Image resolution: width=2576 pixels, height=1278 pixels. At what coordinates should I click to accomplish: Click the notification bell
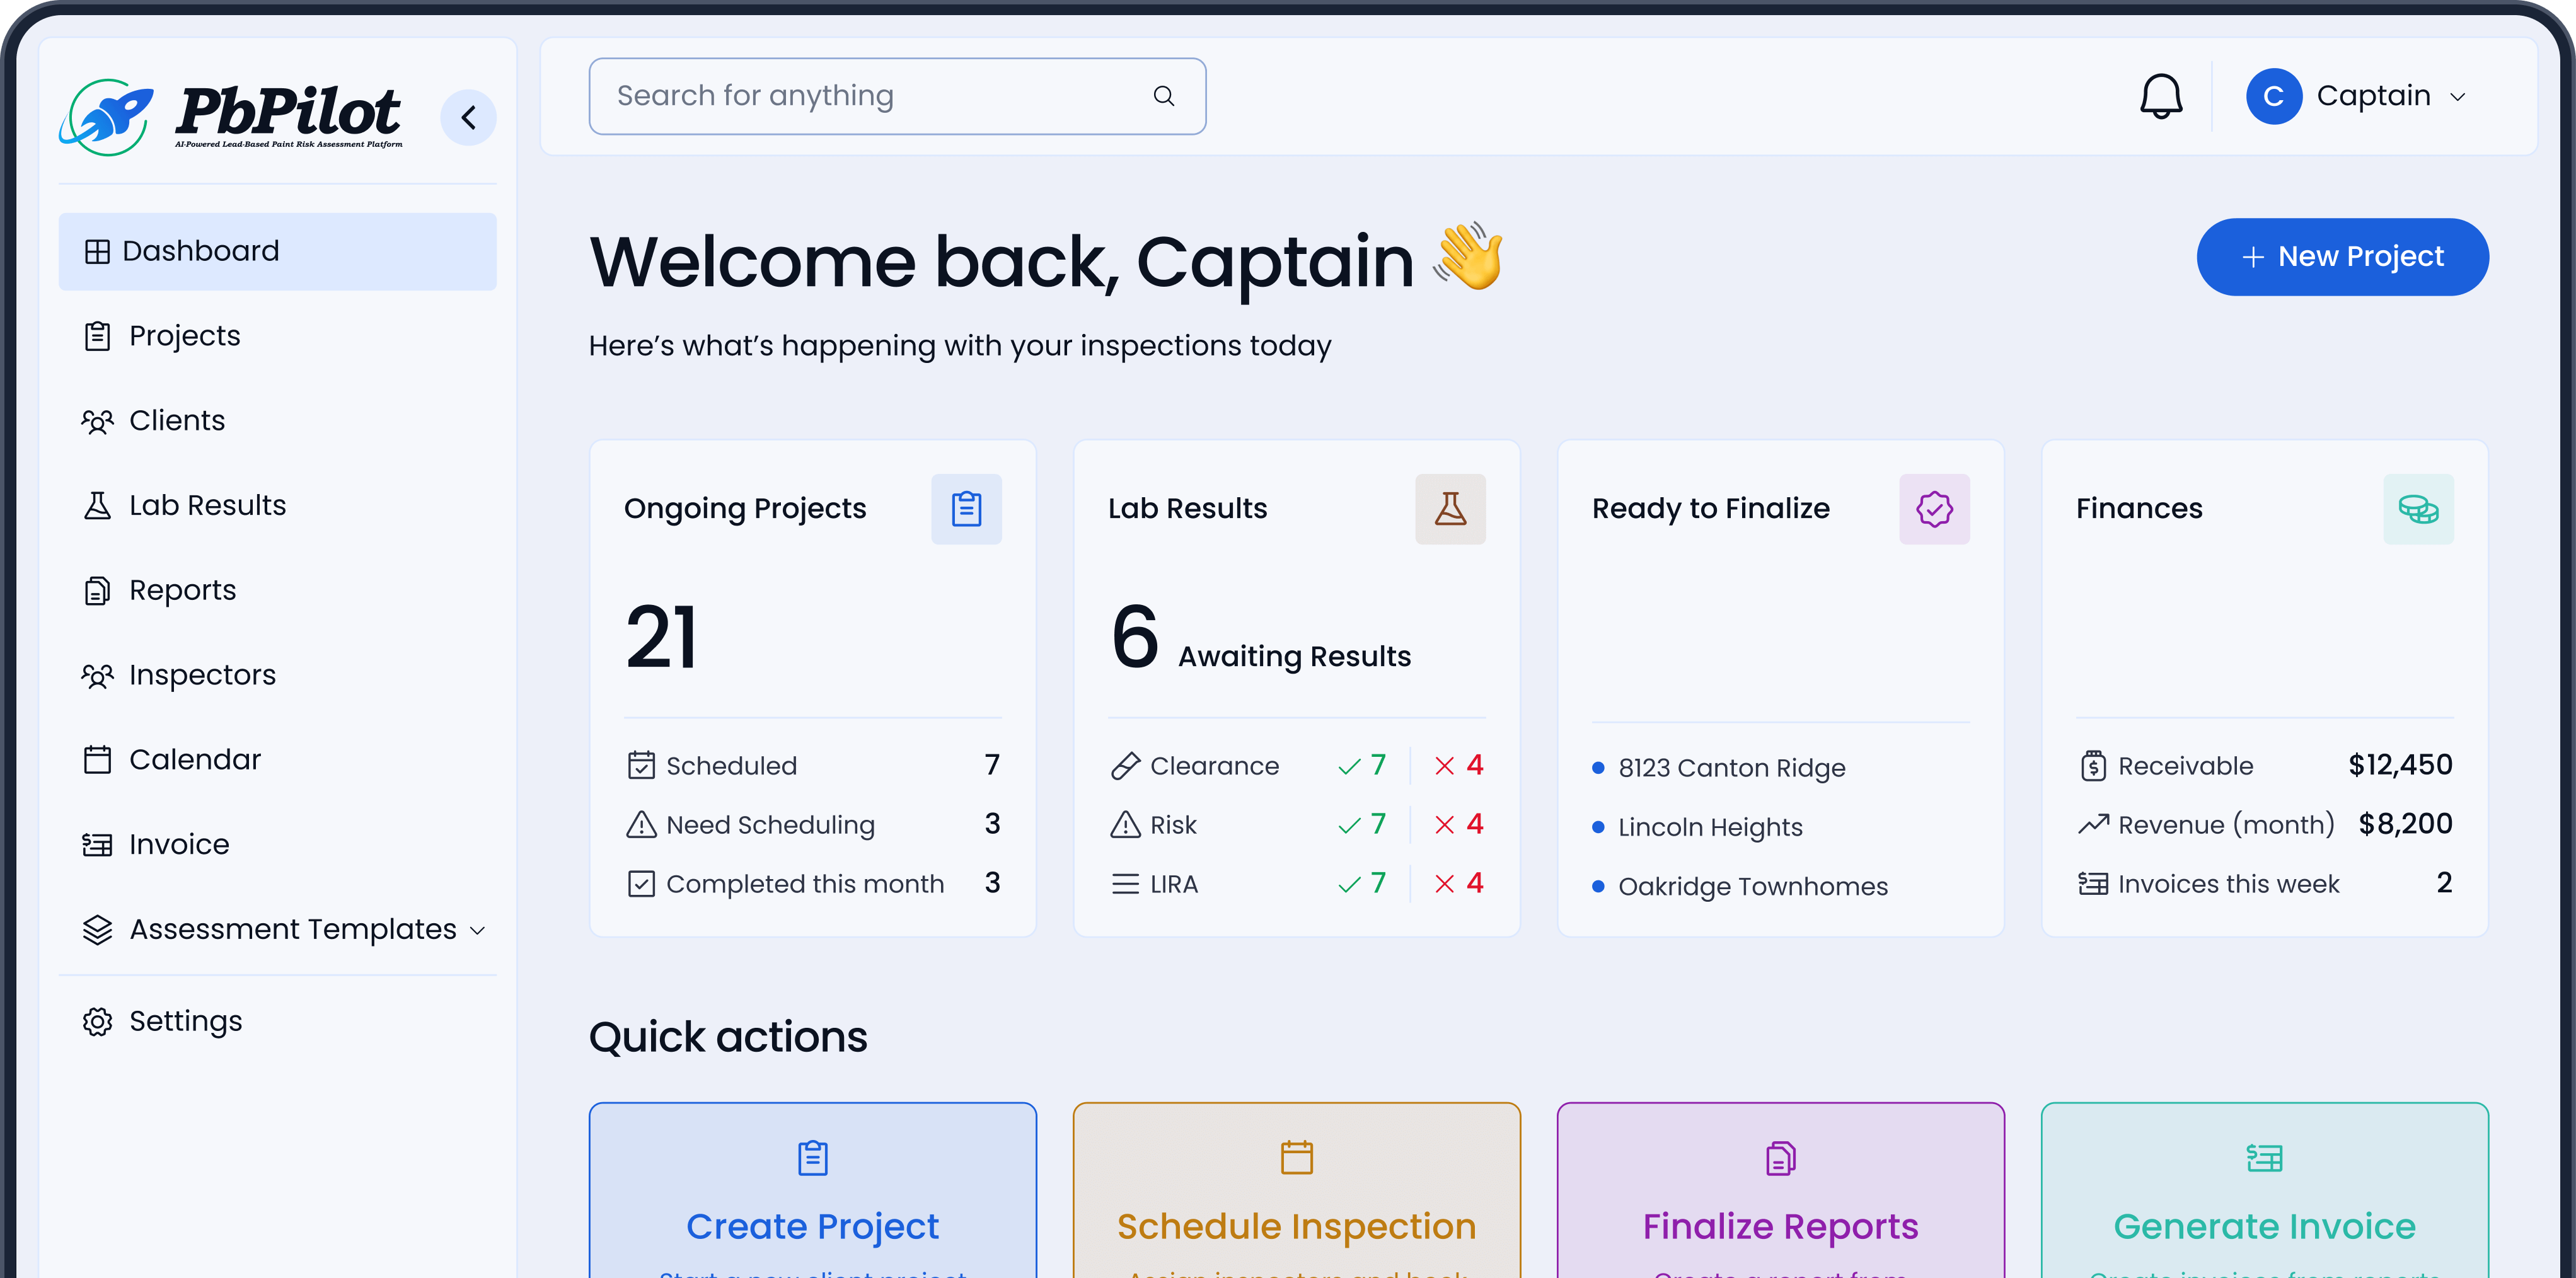point(2161,96)
